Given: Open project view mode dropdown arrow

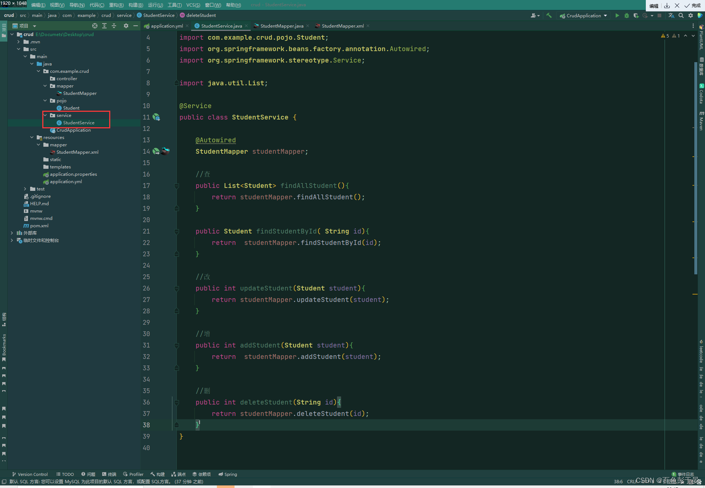Looking at the screenshot, I should click(35, 26).
